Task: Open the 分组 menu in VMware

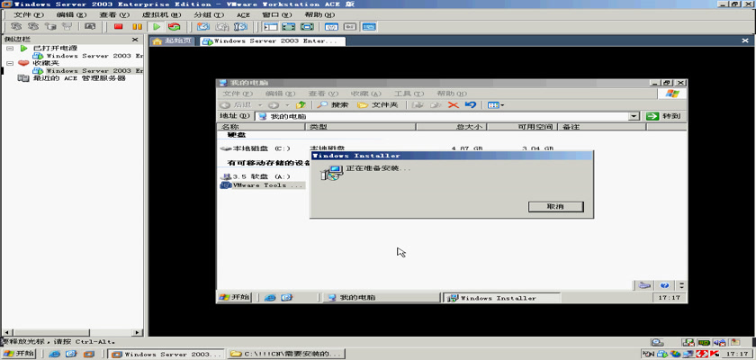Action: (x=209, y=15)
